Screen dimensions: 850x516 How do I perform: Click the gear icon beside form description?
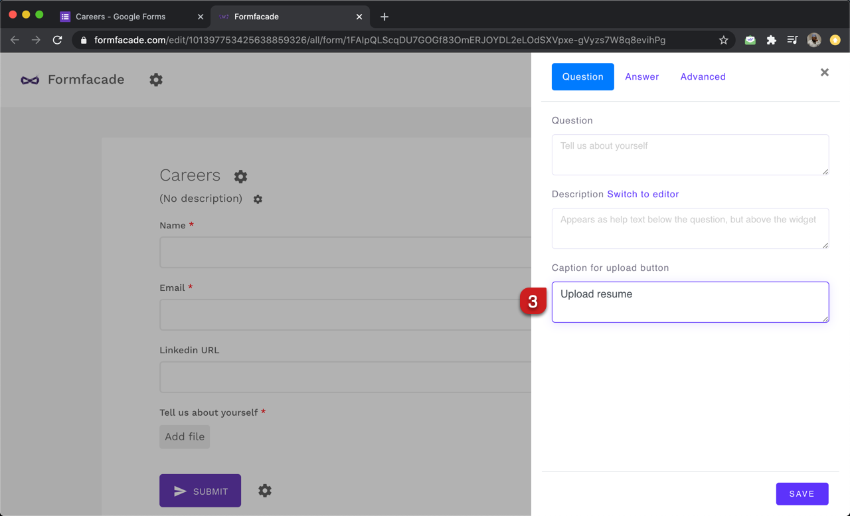[x=258, y=199]
